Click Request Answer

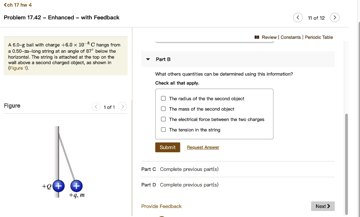click(x=203, y=147)
